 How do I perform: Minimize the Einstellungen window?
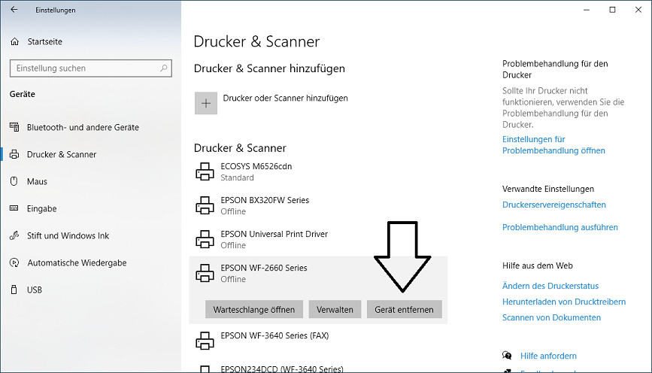click(587, 10)
